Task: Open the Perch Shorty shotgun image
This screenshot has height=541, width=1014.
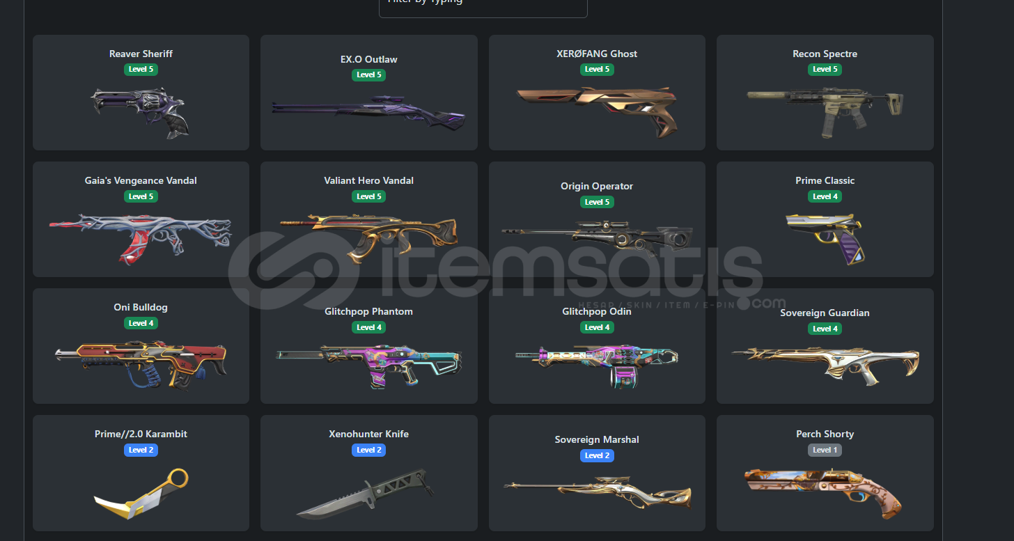Action: click(x=825, y=492)
